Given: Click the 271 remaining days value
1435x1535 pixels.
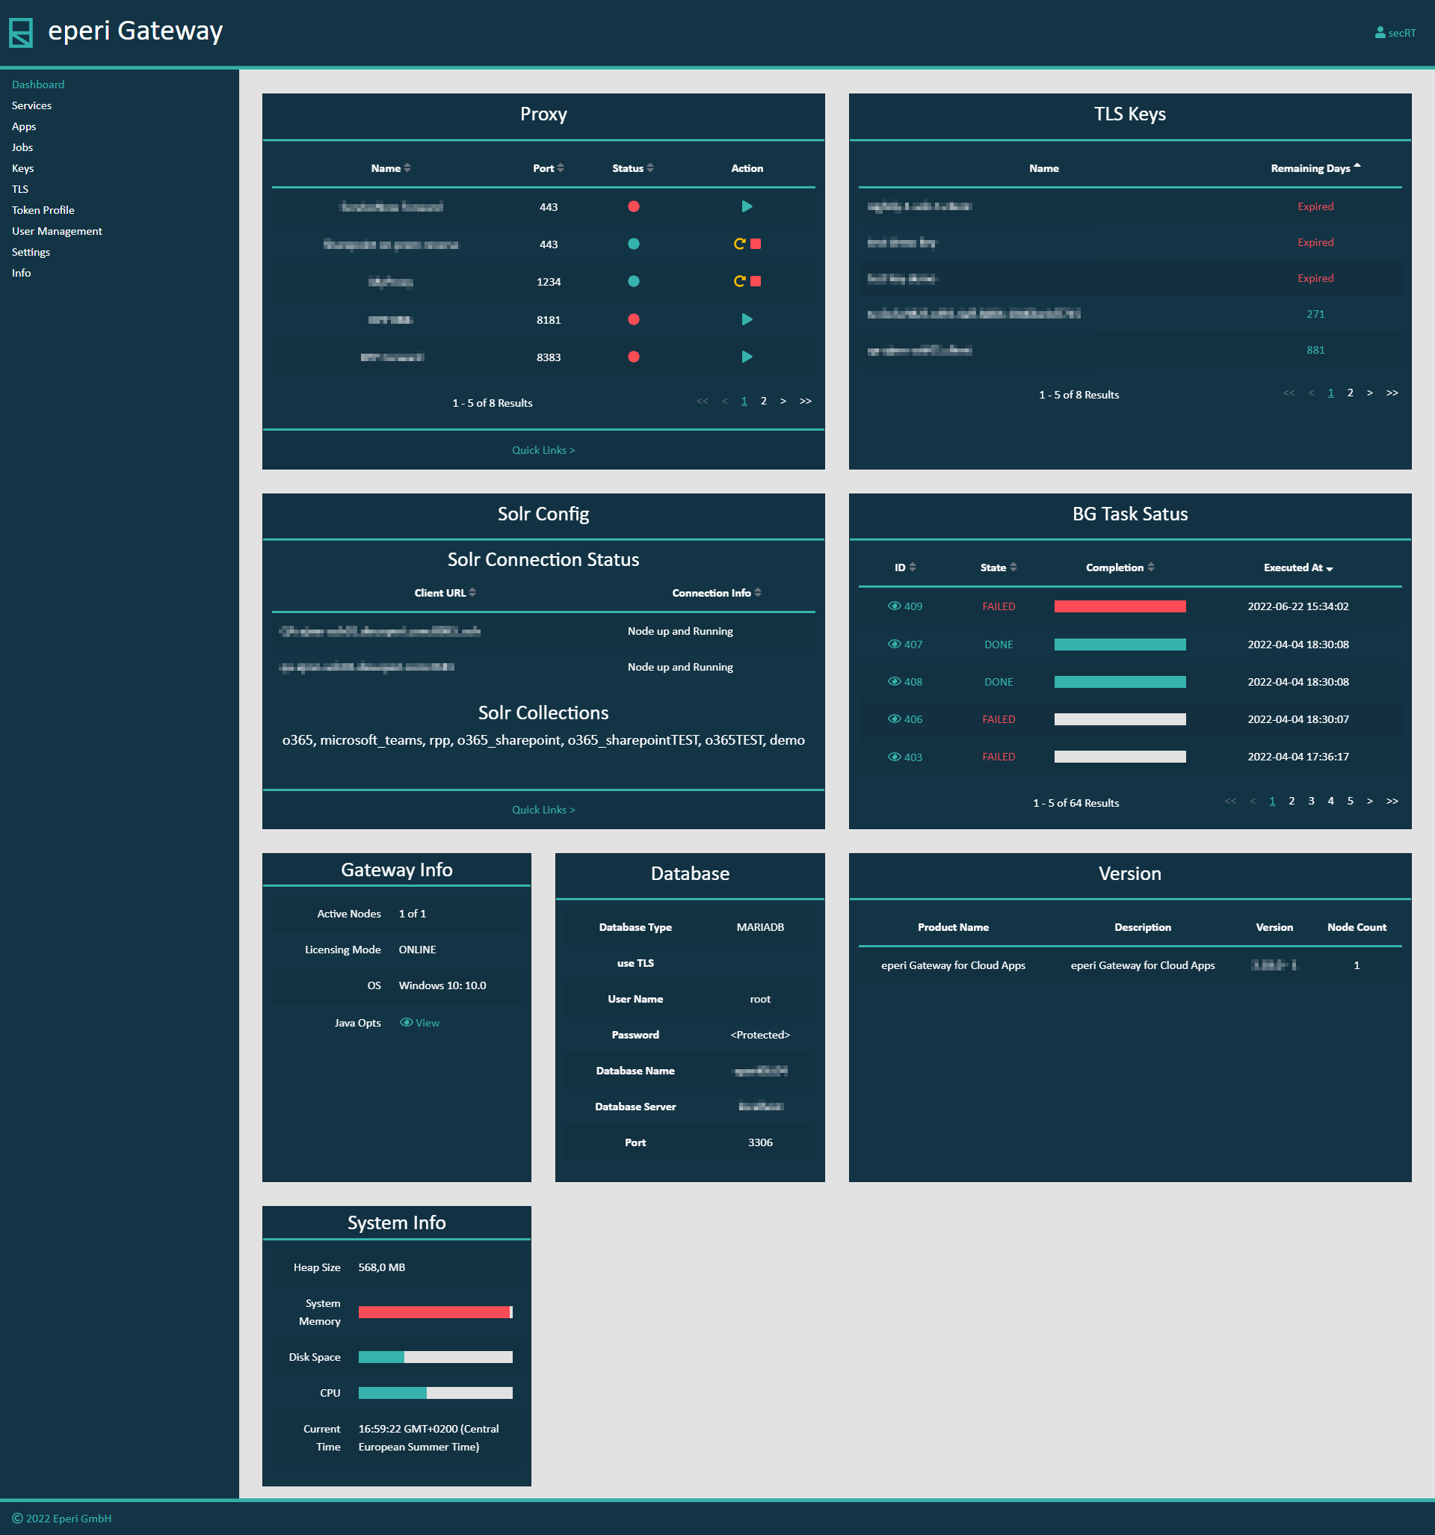Looking at the screenshot, I should 1315,314.
